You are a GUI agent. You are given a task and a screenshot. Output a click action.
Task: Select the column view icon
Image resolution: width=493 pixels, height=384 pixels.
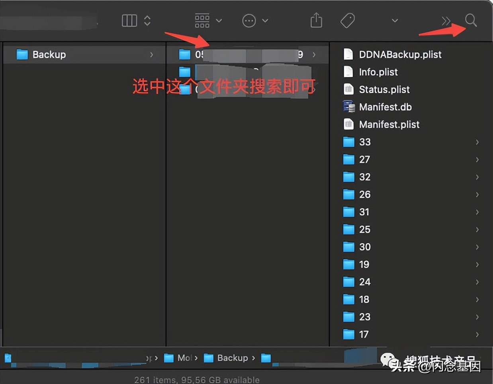coord(129,20)
